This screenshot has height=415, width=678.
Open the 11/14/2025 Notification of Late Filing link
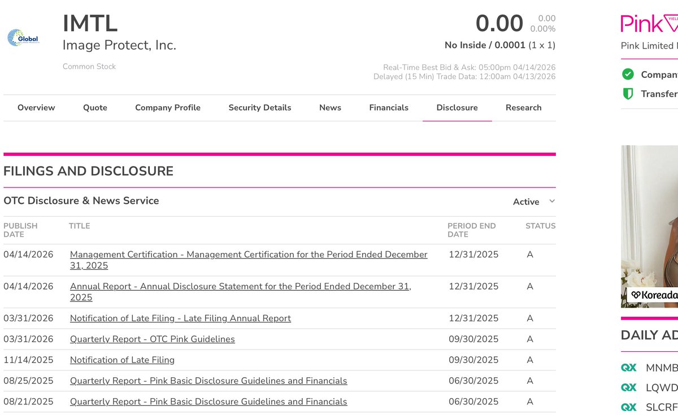[x=122, y=360]
